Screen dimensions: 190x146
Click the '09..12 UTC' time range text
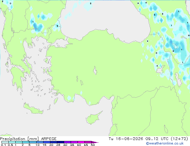pyautogui.click(x=157, y=139)
